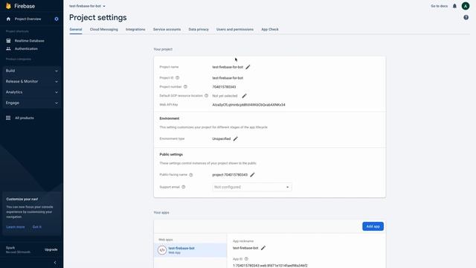Switch to the Data privacy tab
Screen dimensions: 476x268
(199, 30)
